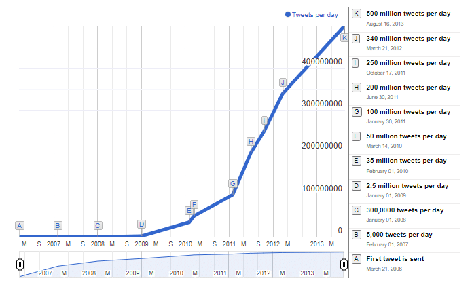This screenshot has width=472, height=291.
Task: Click annotation flag C on the chart
Action: pyautogui.click(x=98, y=225)
